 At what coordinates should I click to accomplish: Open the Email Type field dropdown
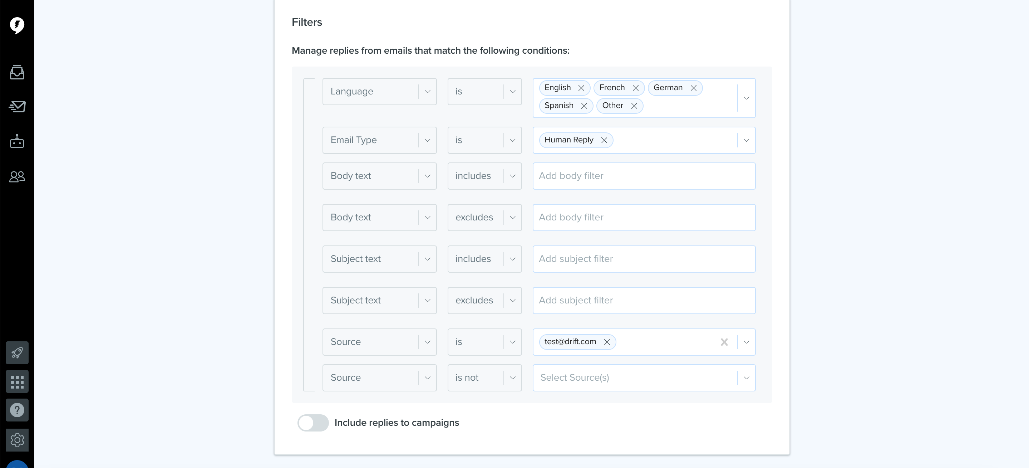click(379, 140)
